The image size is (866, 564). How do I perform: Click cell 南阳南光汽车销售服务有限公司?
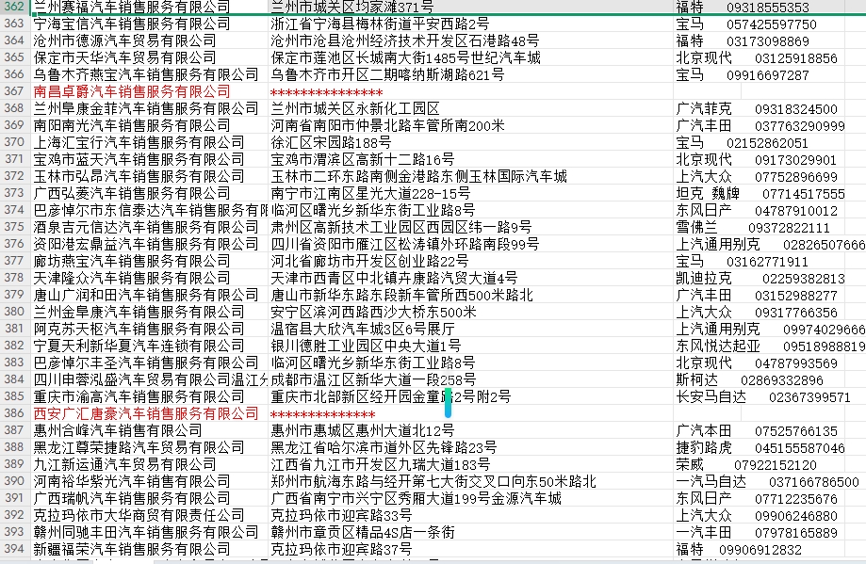132,126
